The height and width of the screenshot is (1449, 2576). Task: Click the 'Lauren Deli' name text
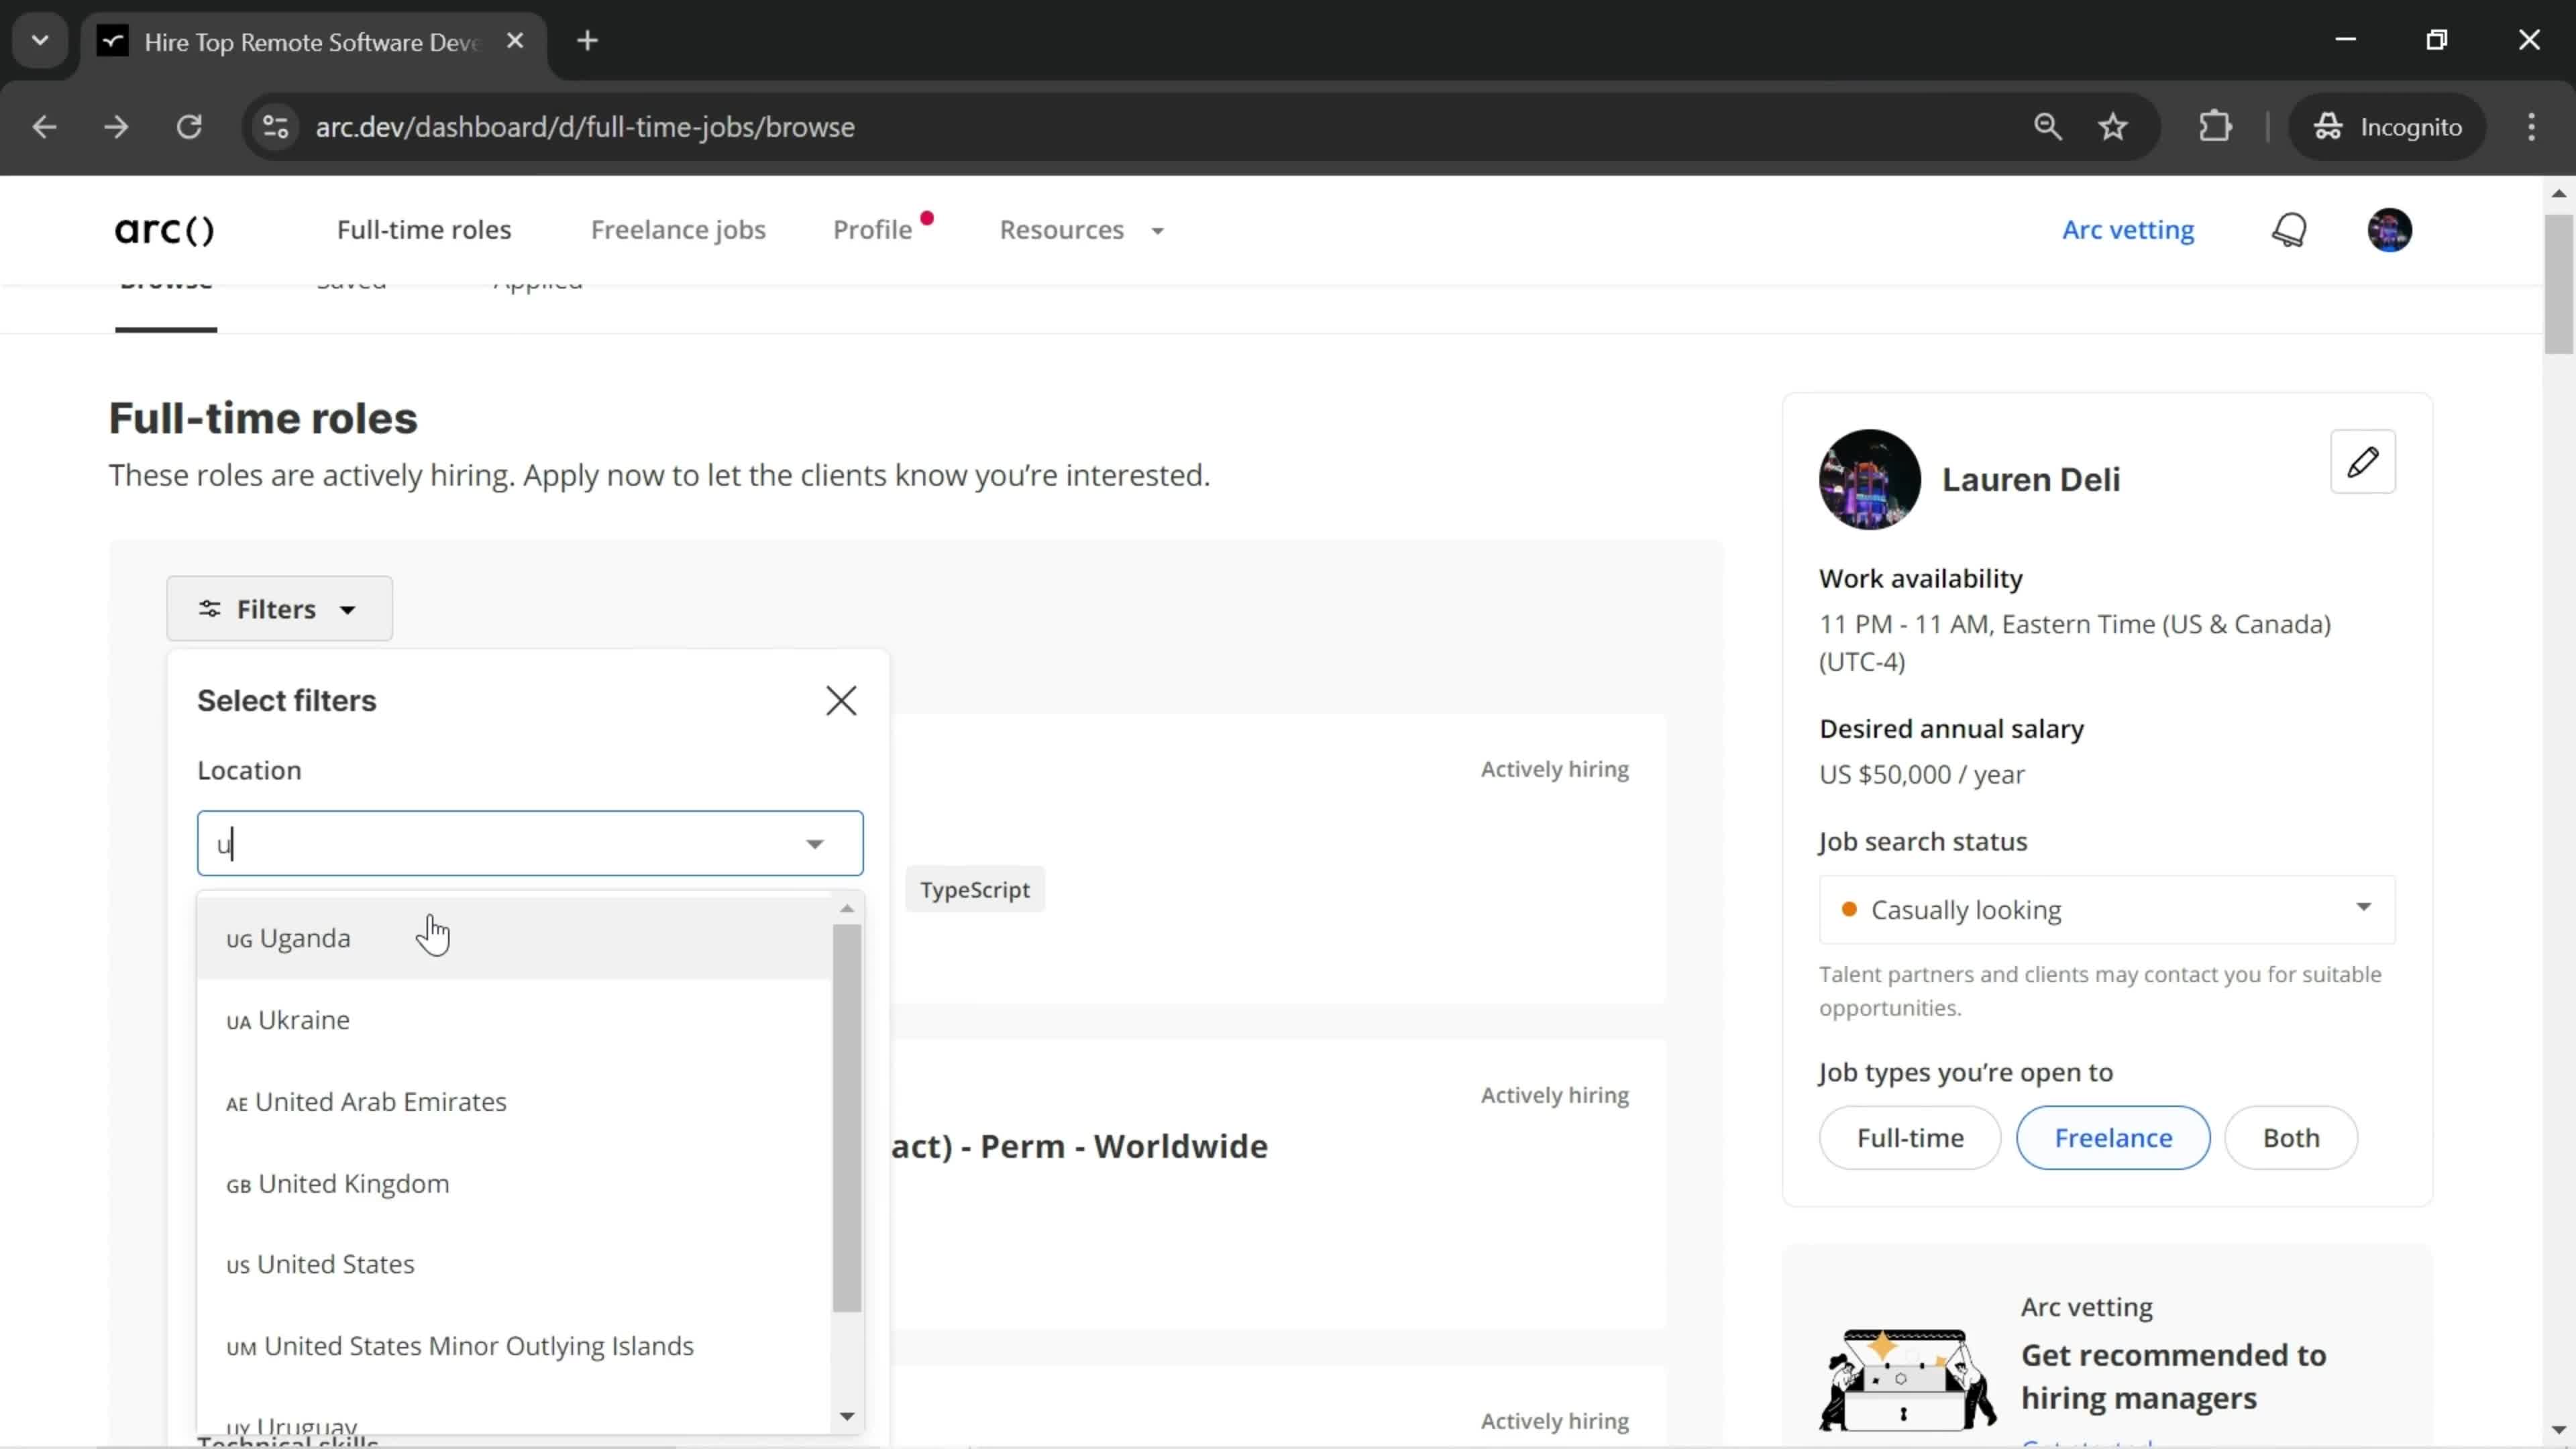point(2030,480)
